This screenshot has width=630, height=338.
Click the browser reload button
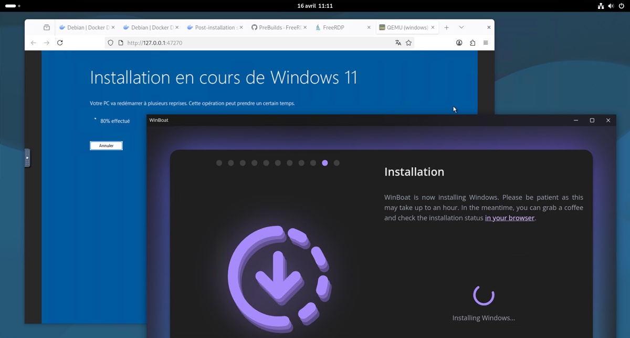pos(60,43)
